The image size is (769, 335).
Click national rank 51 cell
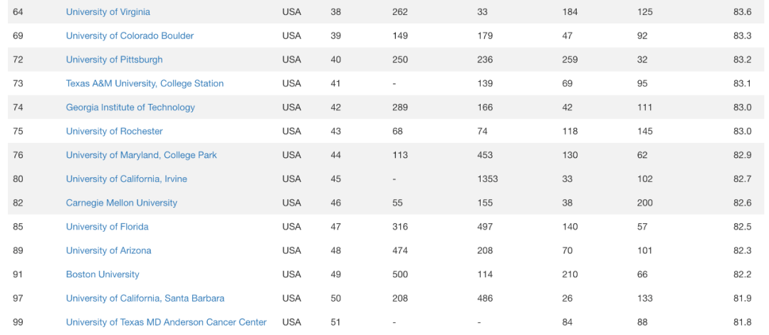click(x=335, y=322)
